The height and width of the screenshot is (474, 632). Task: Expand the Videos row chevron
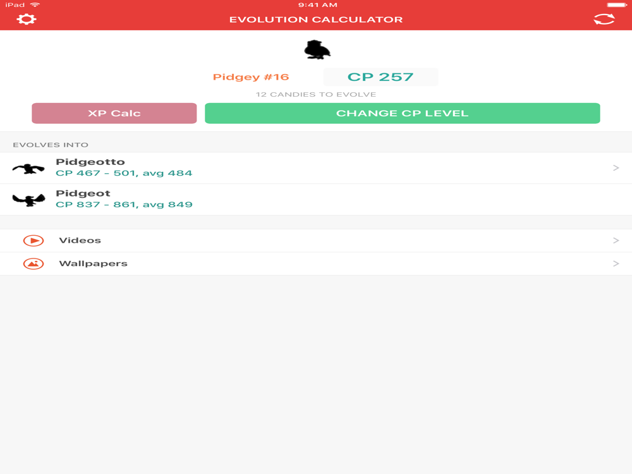tap(616, 241)
